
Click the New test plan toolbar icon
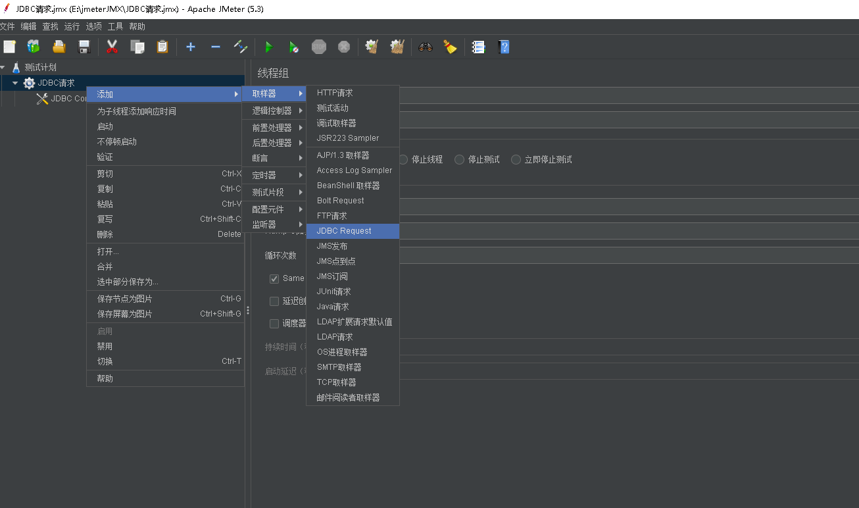pos(9,47)
